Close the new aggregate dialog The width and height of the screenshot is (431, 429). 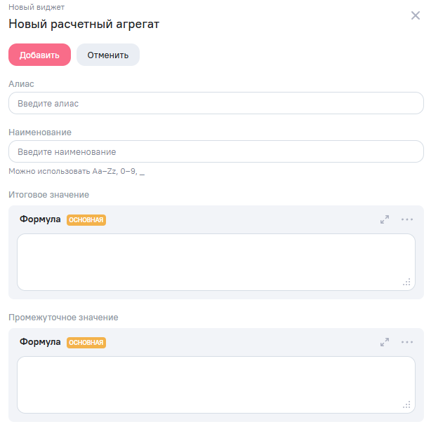tap(416, 15)
